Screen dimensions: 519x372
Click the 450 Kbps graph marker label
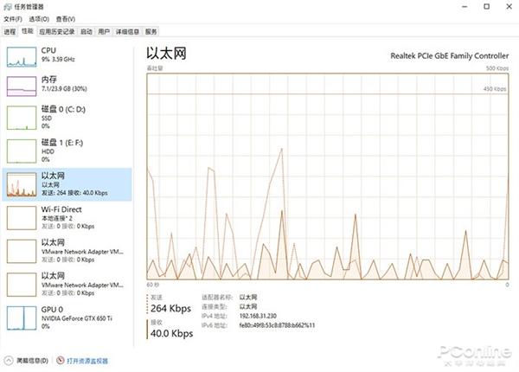pyautogui.click(x=495, y=89)
